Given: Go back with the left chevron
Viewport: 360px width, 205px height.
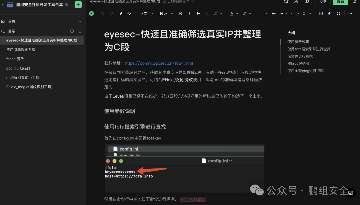Looking at the screenshot, I should pyautogui.click(x=3, y=5).
